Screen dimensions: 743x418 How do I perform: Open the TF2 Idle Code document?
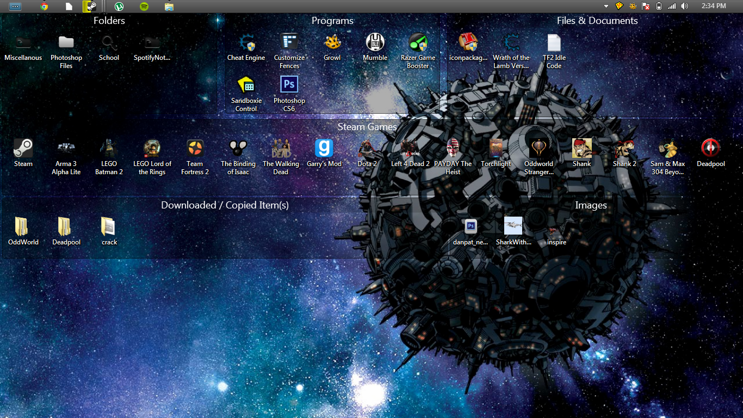click(554, 44)
